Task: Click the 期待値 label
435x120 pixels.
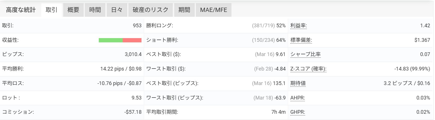Action: click(x=298, y=84)
